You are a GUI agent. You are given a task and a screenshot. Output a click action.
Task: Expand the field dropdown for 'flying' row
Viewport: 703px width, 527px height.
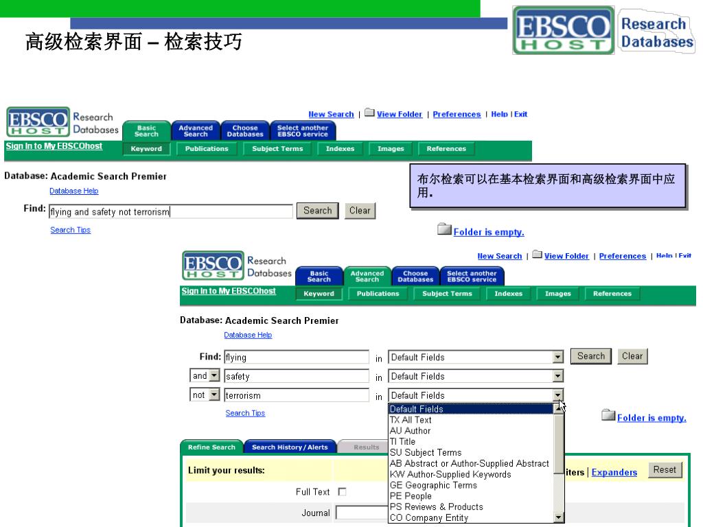pos(557,357)
